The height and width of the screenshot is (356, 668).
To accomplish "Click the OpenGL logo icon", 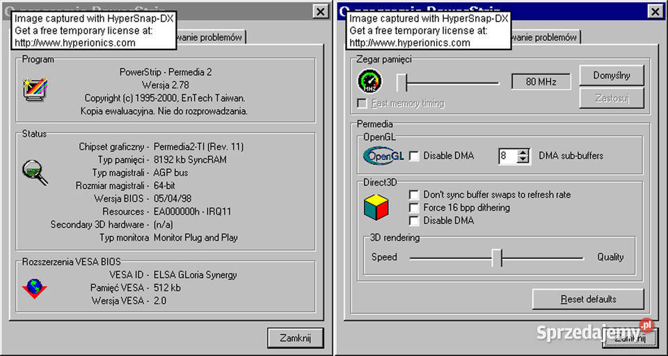I will pyautogui.click(x=383, y=156).
